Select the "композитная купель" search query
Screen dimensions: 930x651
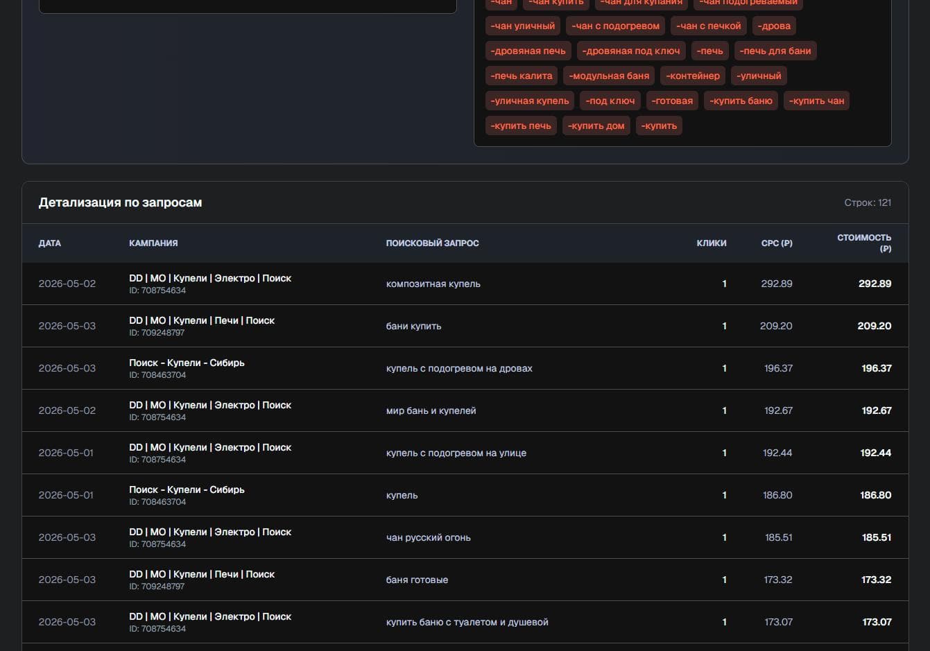pyautogui.click(x=433, y=284)
